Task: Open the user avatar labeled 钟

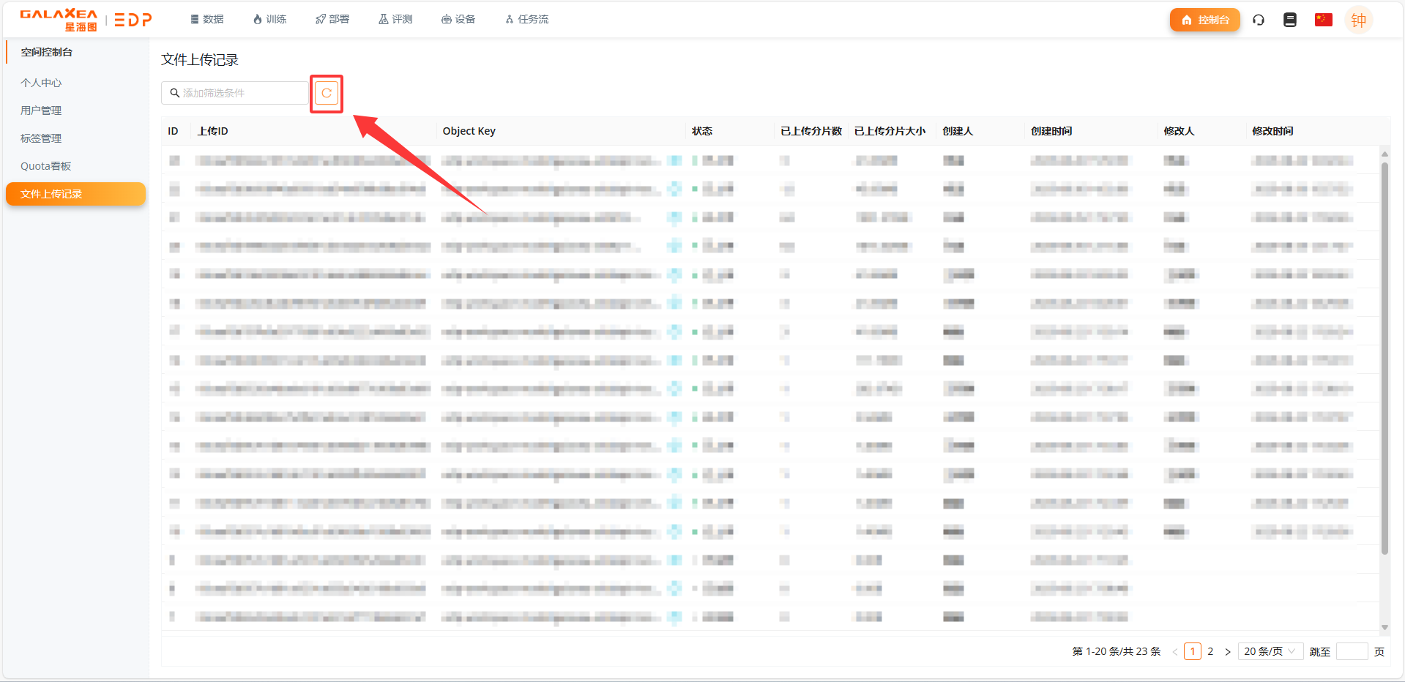Action: [1358, 20]
